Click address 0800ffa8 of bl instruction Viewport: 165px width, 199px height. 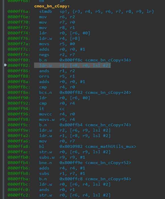pos(19,146)
